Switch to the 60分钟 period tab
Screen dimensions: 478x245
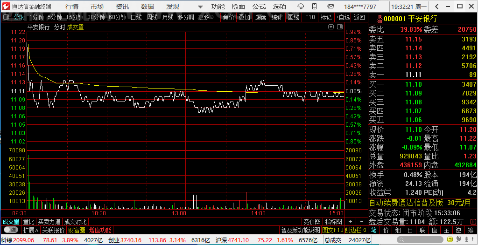pyautogui.click(x=117, y=17)
